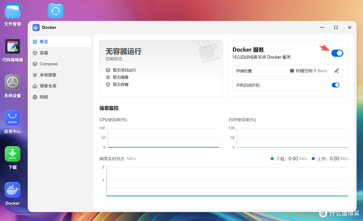Go to the 容器 section

point(61,53)
